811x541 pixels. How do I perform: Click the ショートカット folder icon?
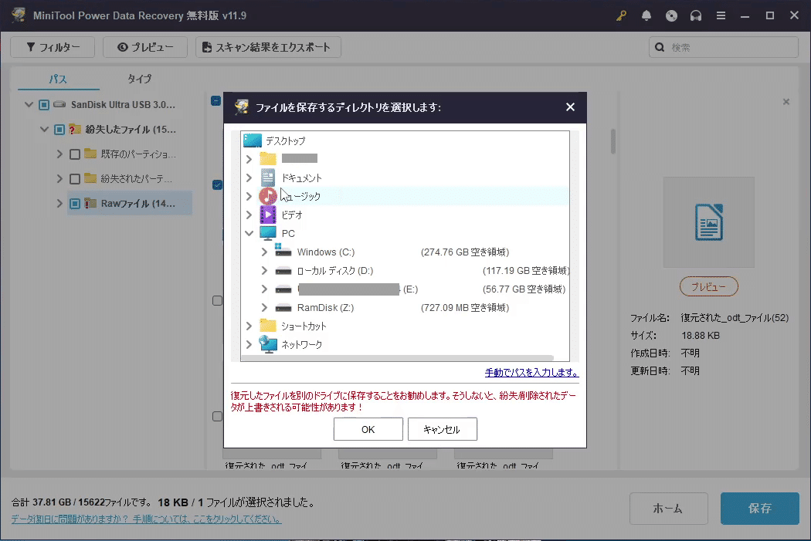click(268, 326)
